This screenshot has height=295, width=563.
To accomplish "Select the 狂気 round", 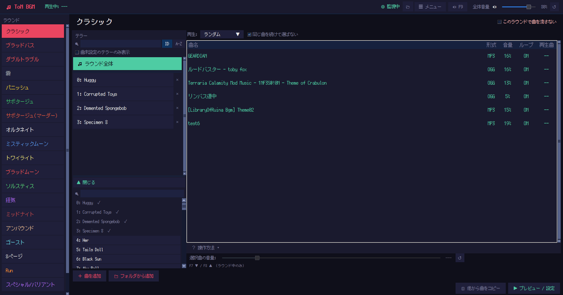I will tap(33, 200).
